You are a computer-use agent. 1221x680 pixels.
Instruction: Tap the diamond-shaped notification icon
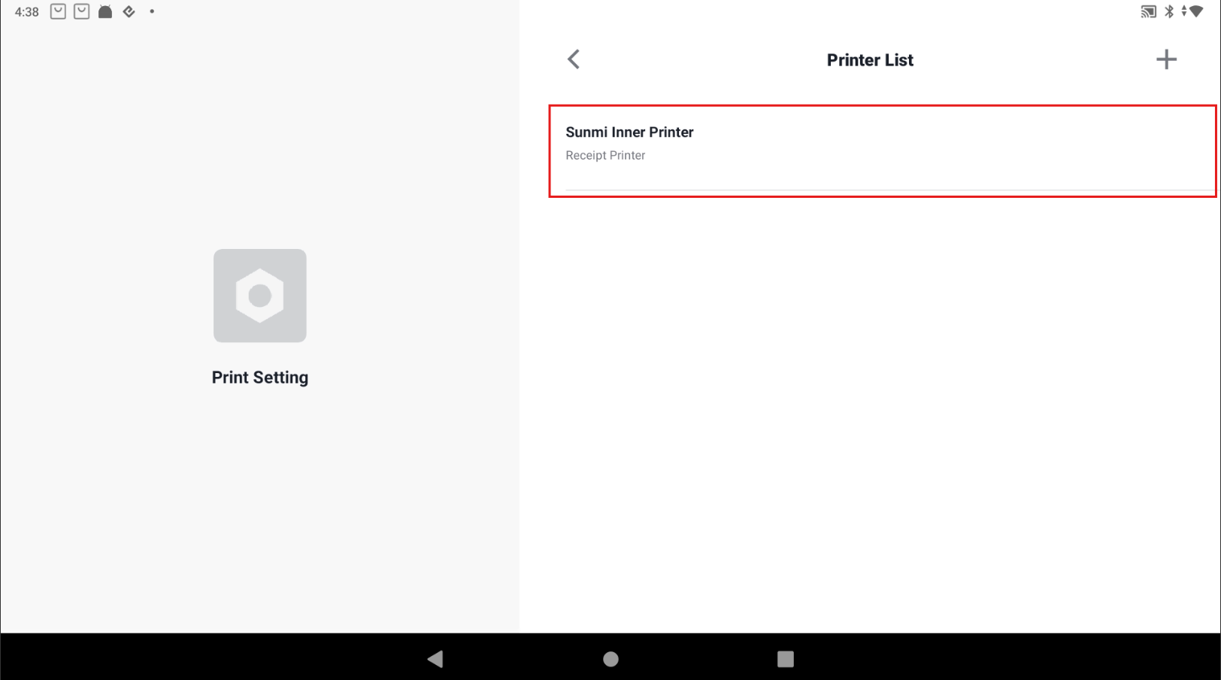click(129, 11)
